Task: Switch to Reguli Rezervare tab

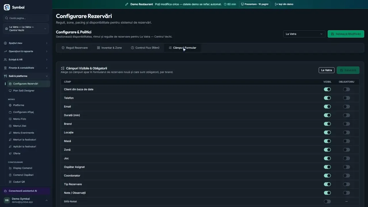Action: tap(75, 48)
